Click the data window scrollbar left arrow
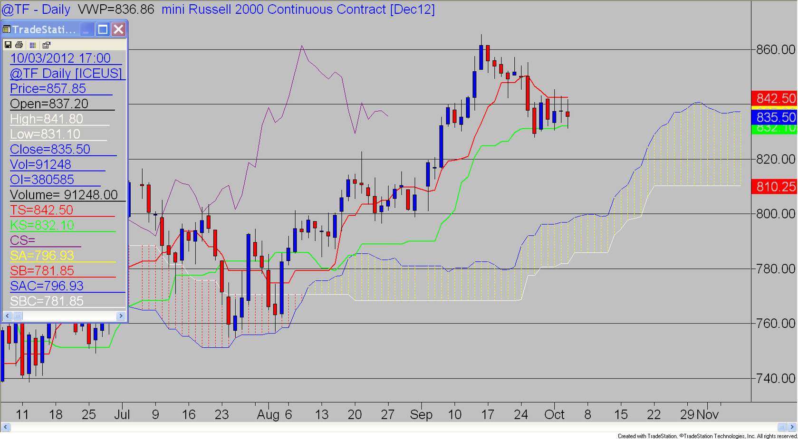The width and height of the screenshot is (798, 439). point(8,315)
